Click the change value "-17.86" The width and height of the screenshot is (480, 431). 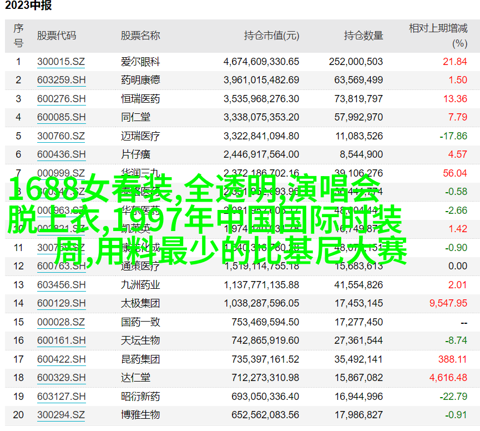[453, 136]
